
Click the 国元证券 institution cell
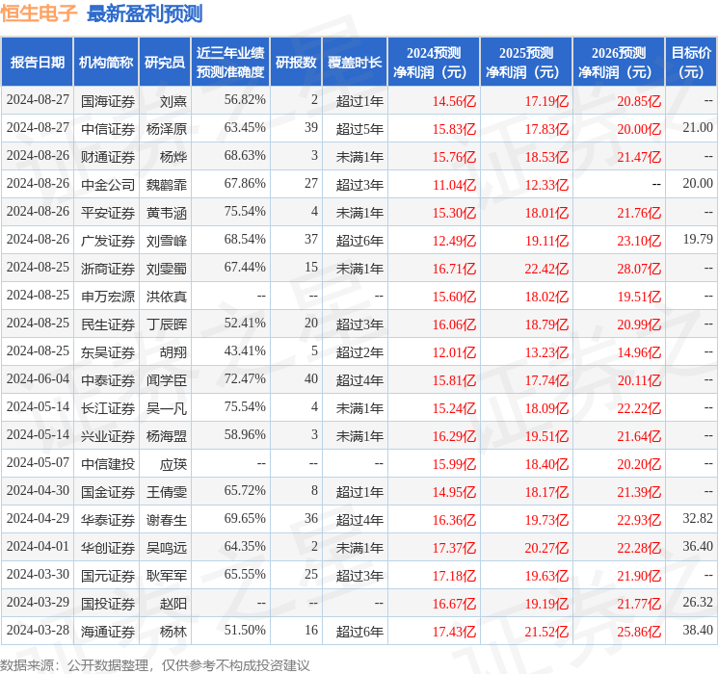(x=108, y=576)
